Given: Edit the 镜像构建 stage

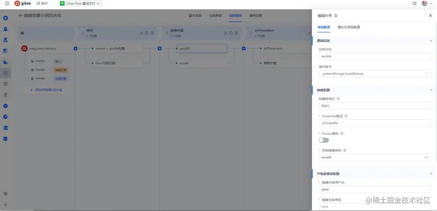Looking at the screenshot, I should coord(225,33).
